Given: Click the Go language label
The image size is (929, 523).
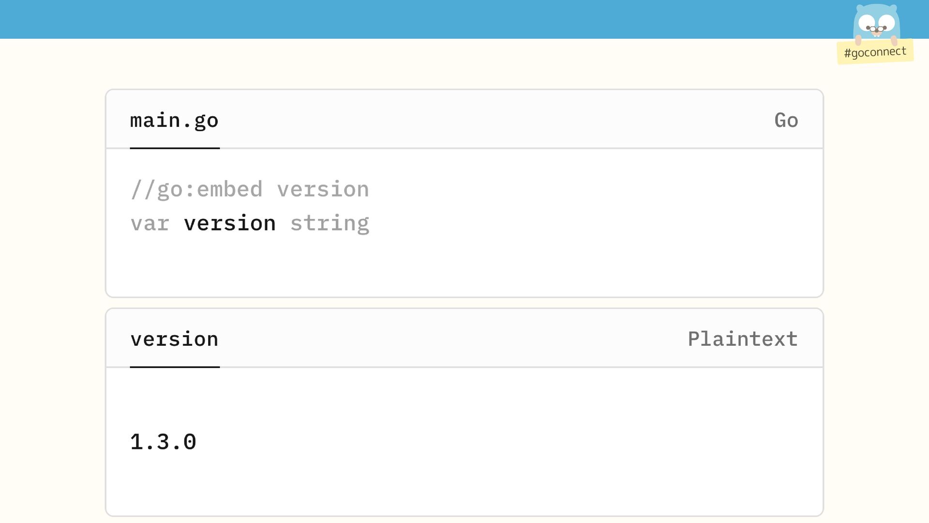Looking at the screenshot, I should (786, 120).
